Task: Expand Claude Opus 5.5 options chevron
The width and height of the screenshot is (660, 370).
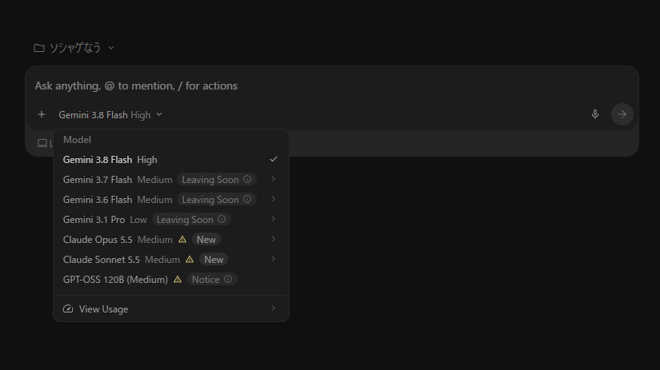Action: pyautogui.click(x=273, y=239)
